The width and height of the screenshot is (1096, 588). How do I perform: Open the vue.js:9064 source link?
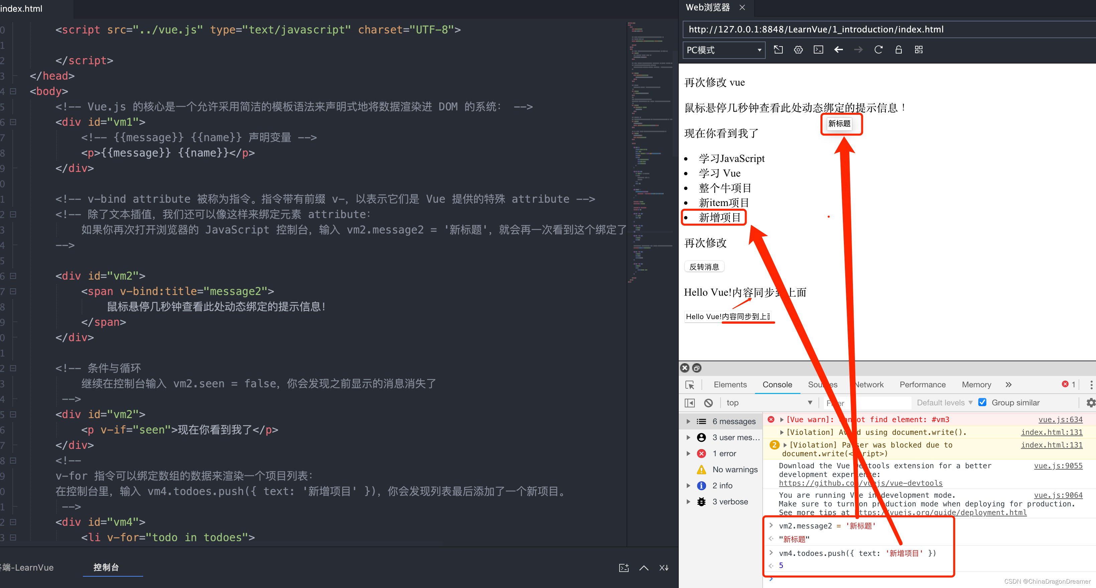point(1058,495)
